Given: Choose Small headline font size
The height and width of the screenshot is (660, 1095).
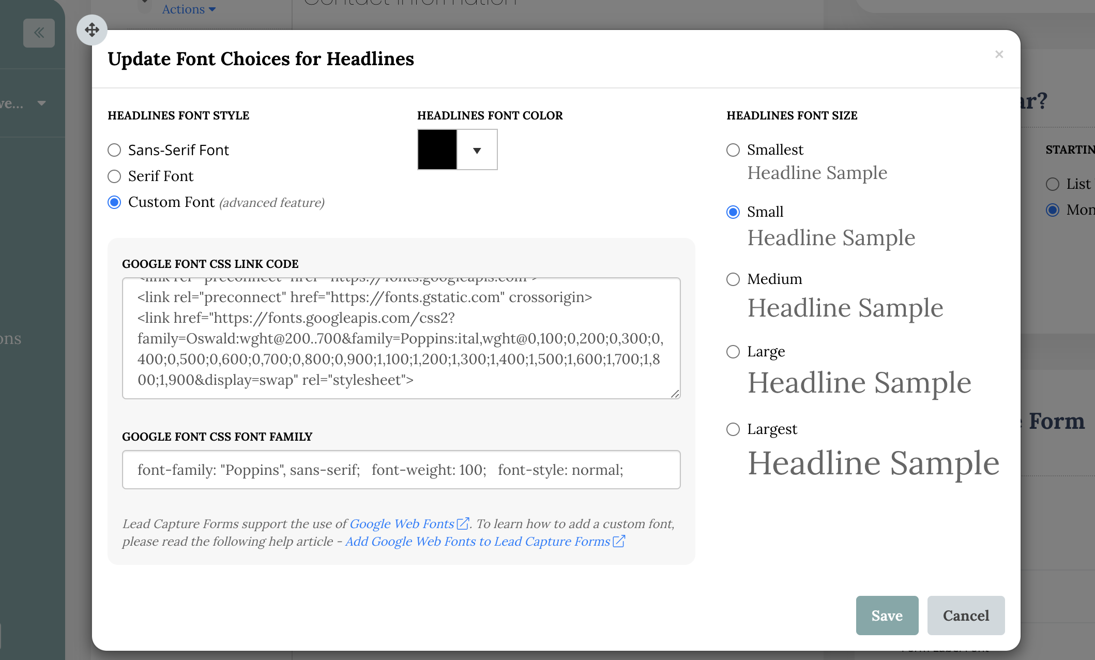Looking at the screenshot, I should [x=733, y=212].
